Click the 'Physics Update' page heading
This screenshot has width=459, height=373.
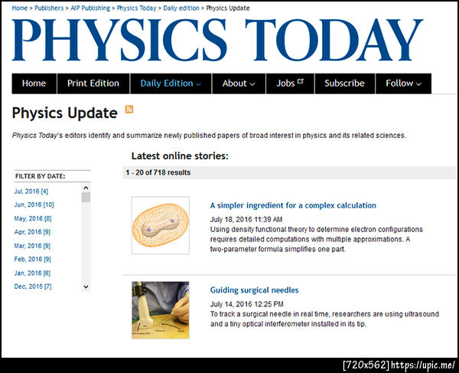tap(65, 113)
